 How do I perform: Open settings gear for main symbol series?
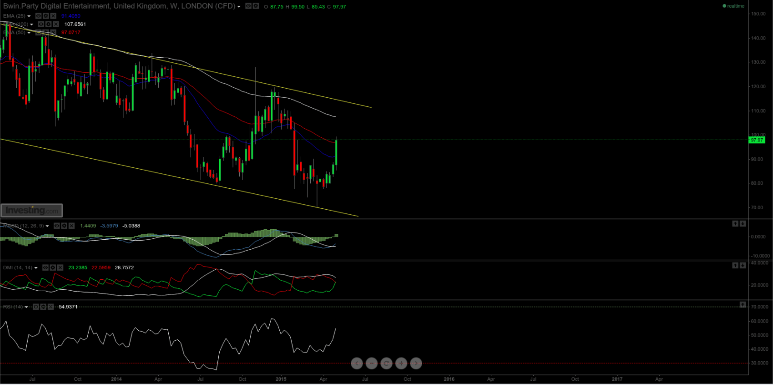256,6
